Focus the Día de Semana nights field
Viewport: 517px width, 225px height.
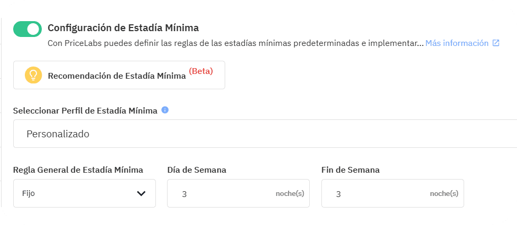[222, 193]
